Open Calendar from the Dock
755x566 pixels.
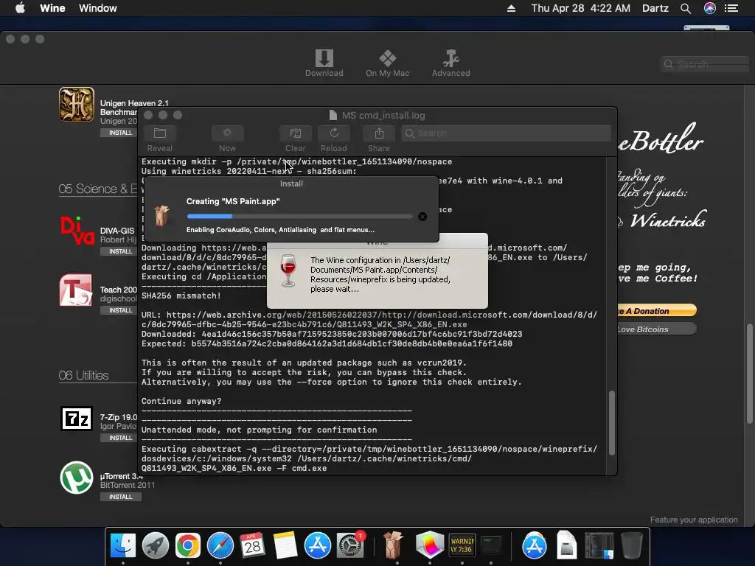tap(252, 546)
